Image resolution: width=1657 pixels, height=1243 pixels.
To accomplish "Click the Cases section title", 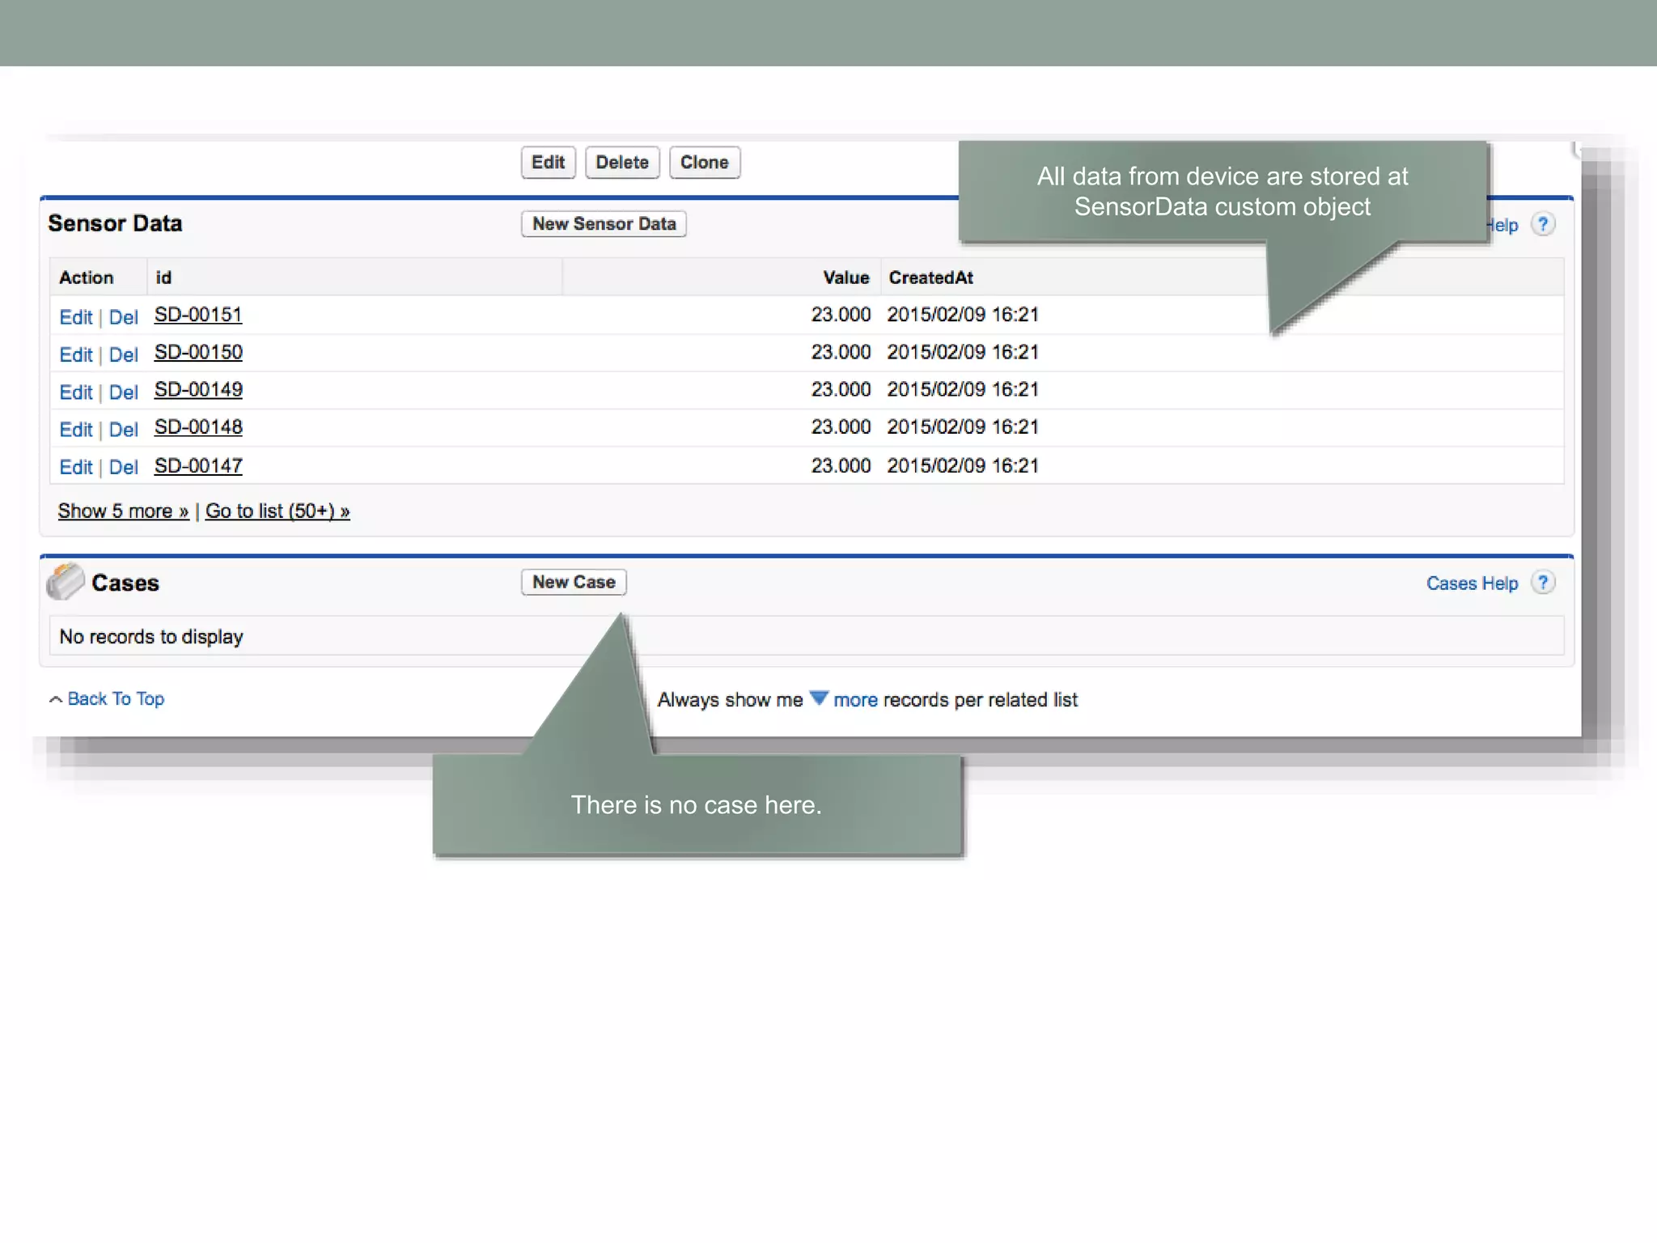I will tap(125, 583).
